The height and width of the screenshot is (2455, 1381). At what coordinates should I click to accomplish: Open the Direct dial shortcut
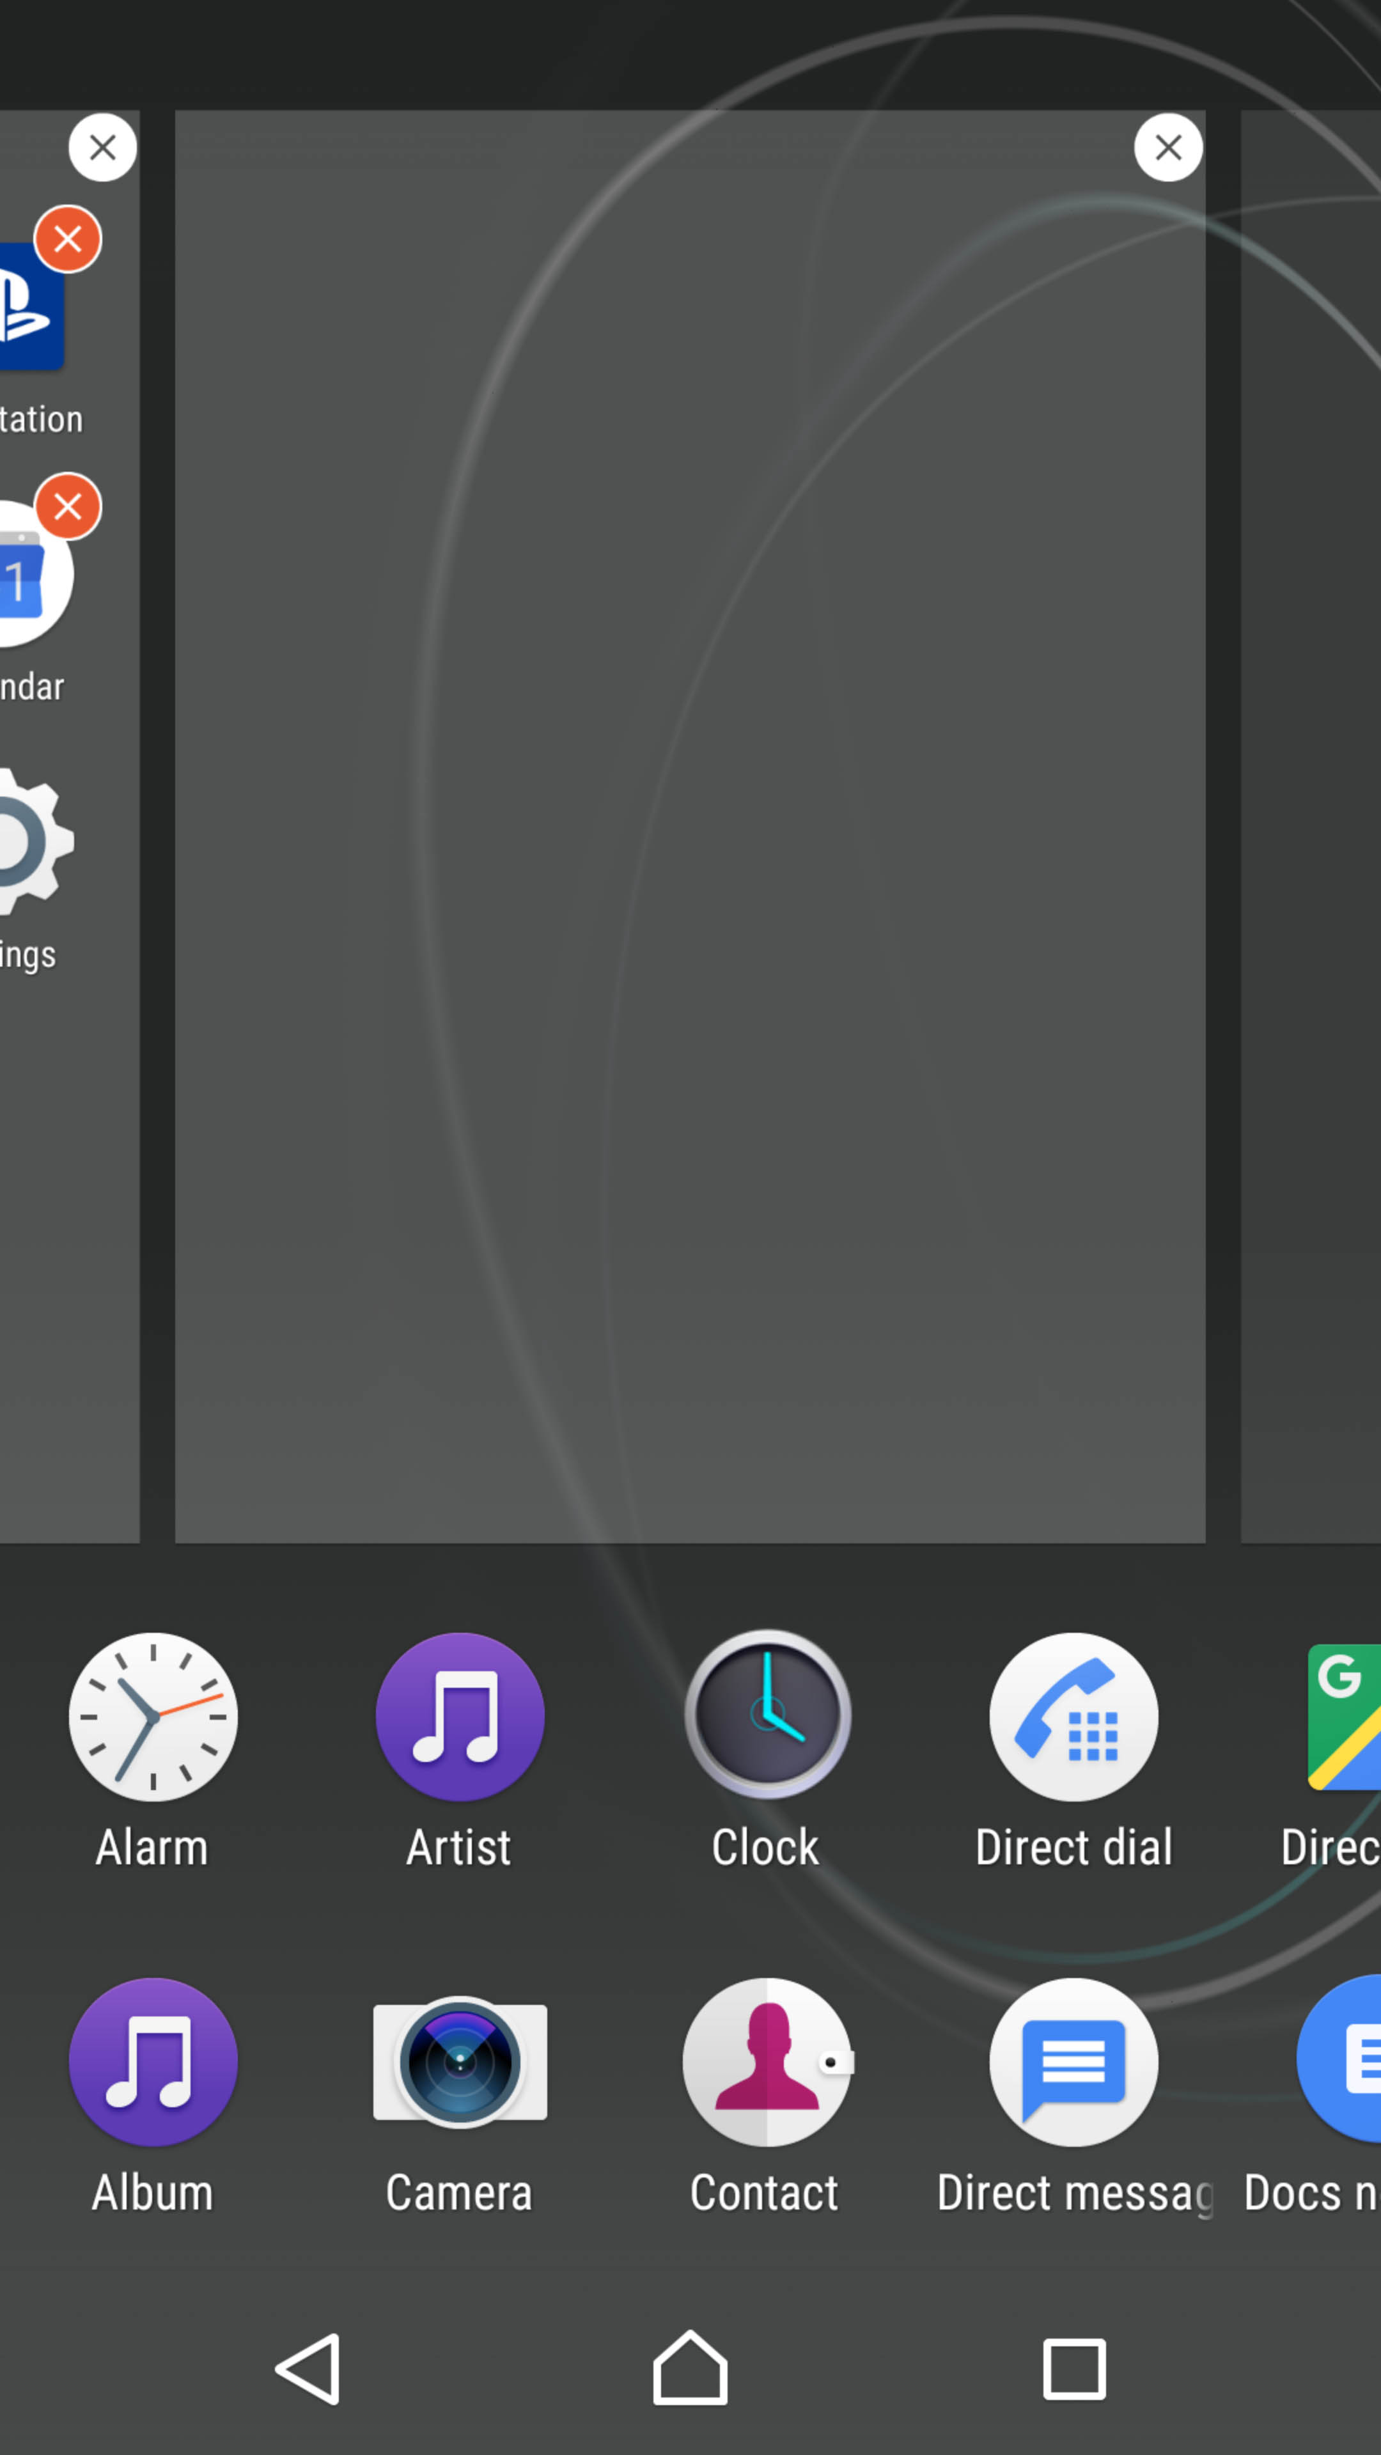(x=1074, y=1717)
